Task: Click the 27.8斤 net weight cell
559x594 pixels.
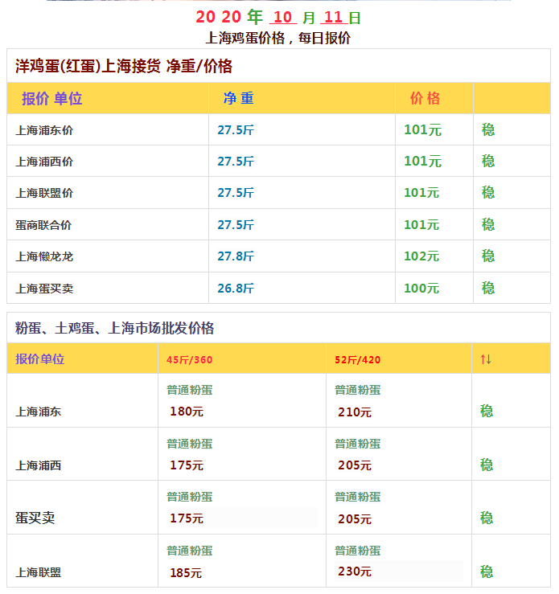Action: point(235,256)
